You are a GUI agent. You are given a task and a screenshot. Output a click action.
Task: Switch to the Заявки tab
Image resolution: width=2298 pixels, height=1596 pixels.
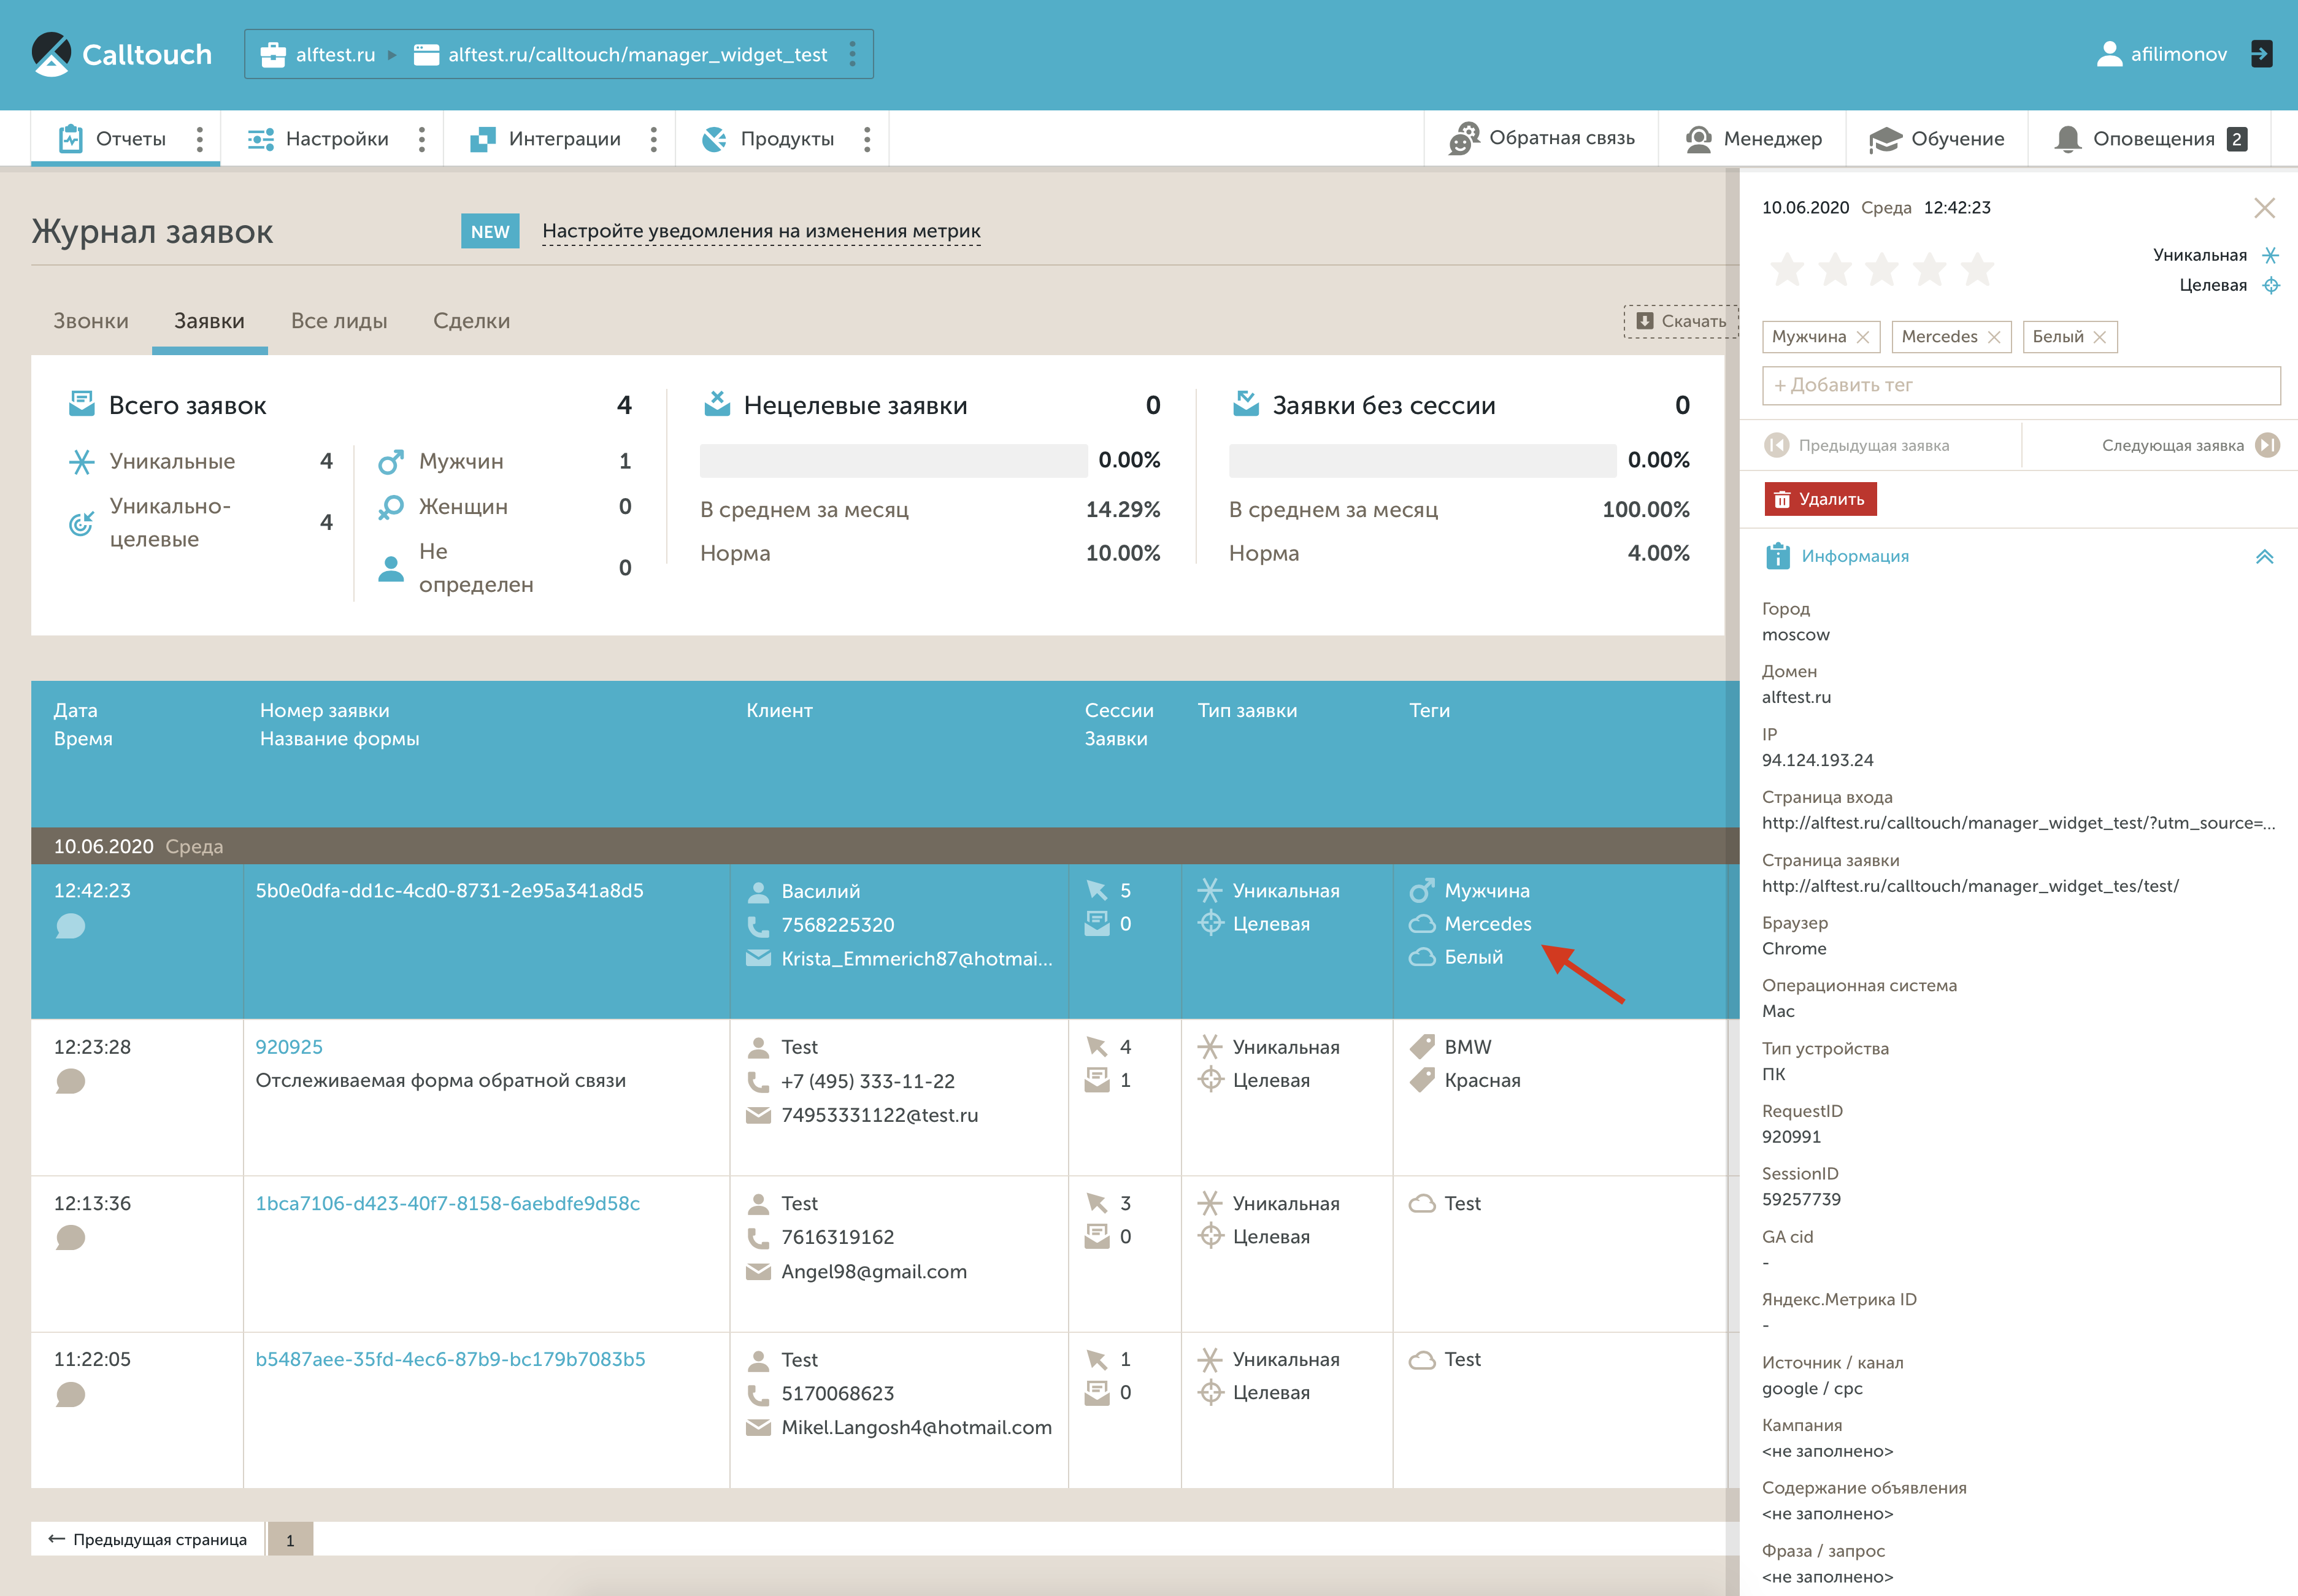(x=209, y=321)
